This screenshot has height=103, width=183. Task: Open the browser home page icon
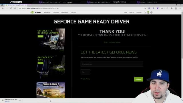pos(15,8)
